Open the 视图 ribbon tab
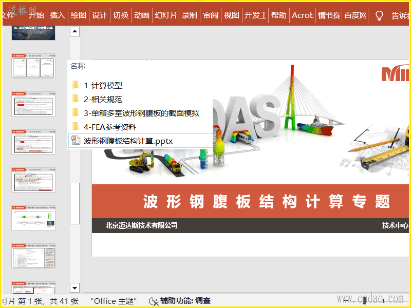This screenshot has width=411, height=308. 232,15
